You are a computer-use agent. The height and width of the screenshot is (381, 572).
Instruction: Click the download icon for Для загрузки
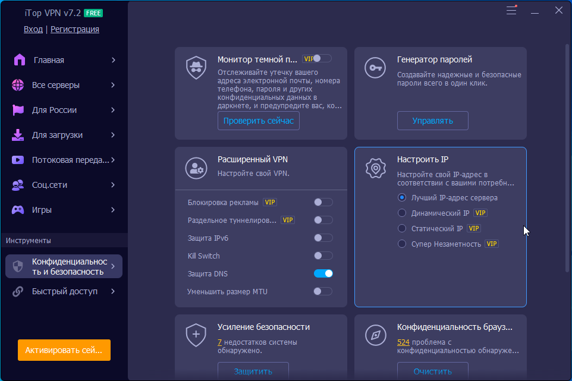point(18,135)
